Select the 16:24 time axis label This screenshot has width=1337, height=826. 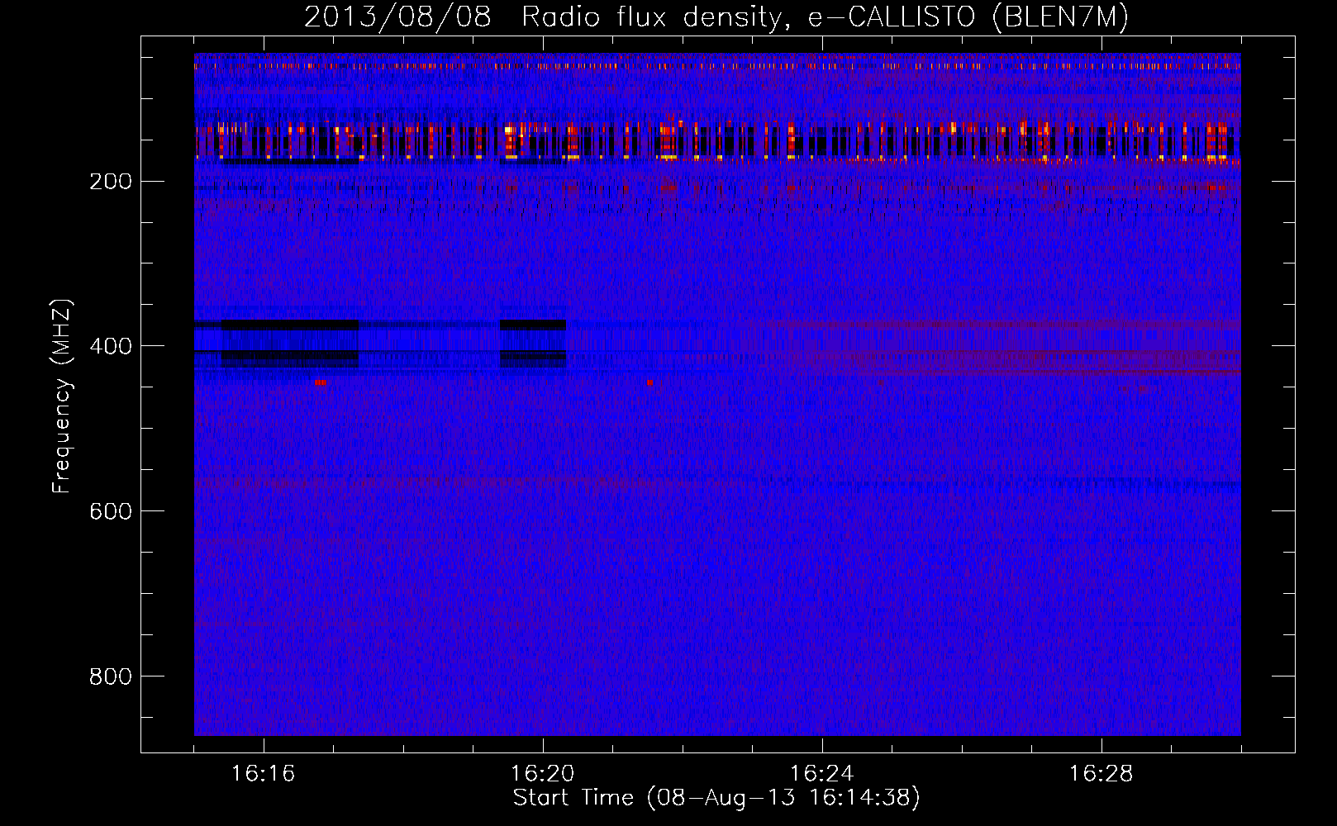click(821, 774)
